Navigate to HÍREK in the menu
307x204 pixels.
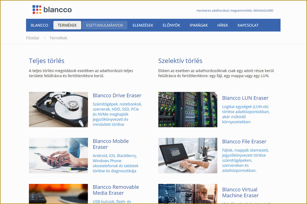pyautogui.click(x=223, y=25)
